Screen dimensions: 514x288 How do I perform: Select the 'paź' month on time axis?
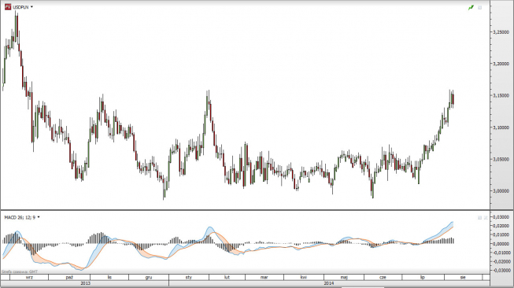pos(69,277)
